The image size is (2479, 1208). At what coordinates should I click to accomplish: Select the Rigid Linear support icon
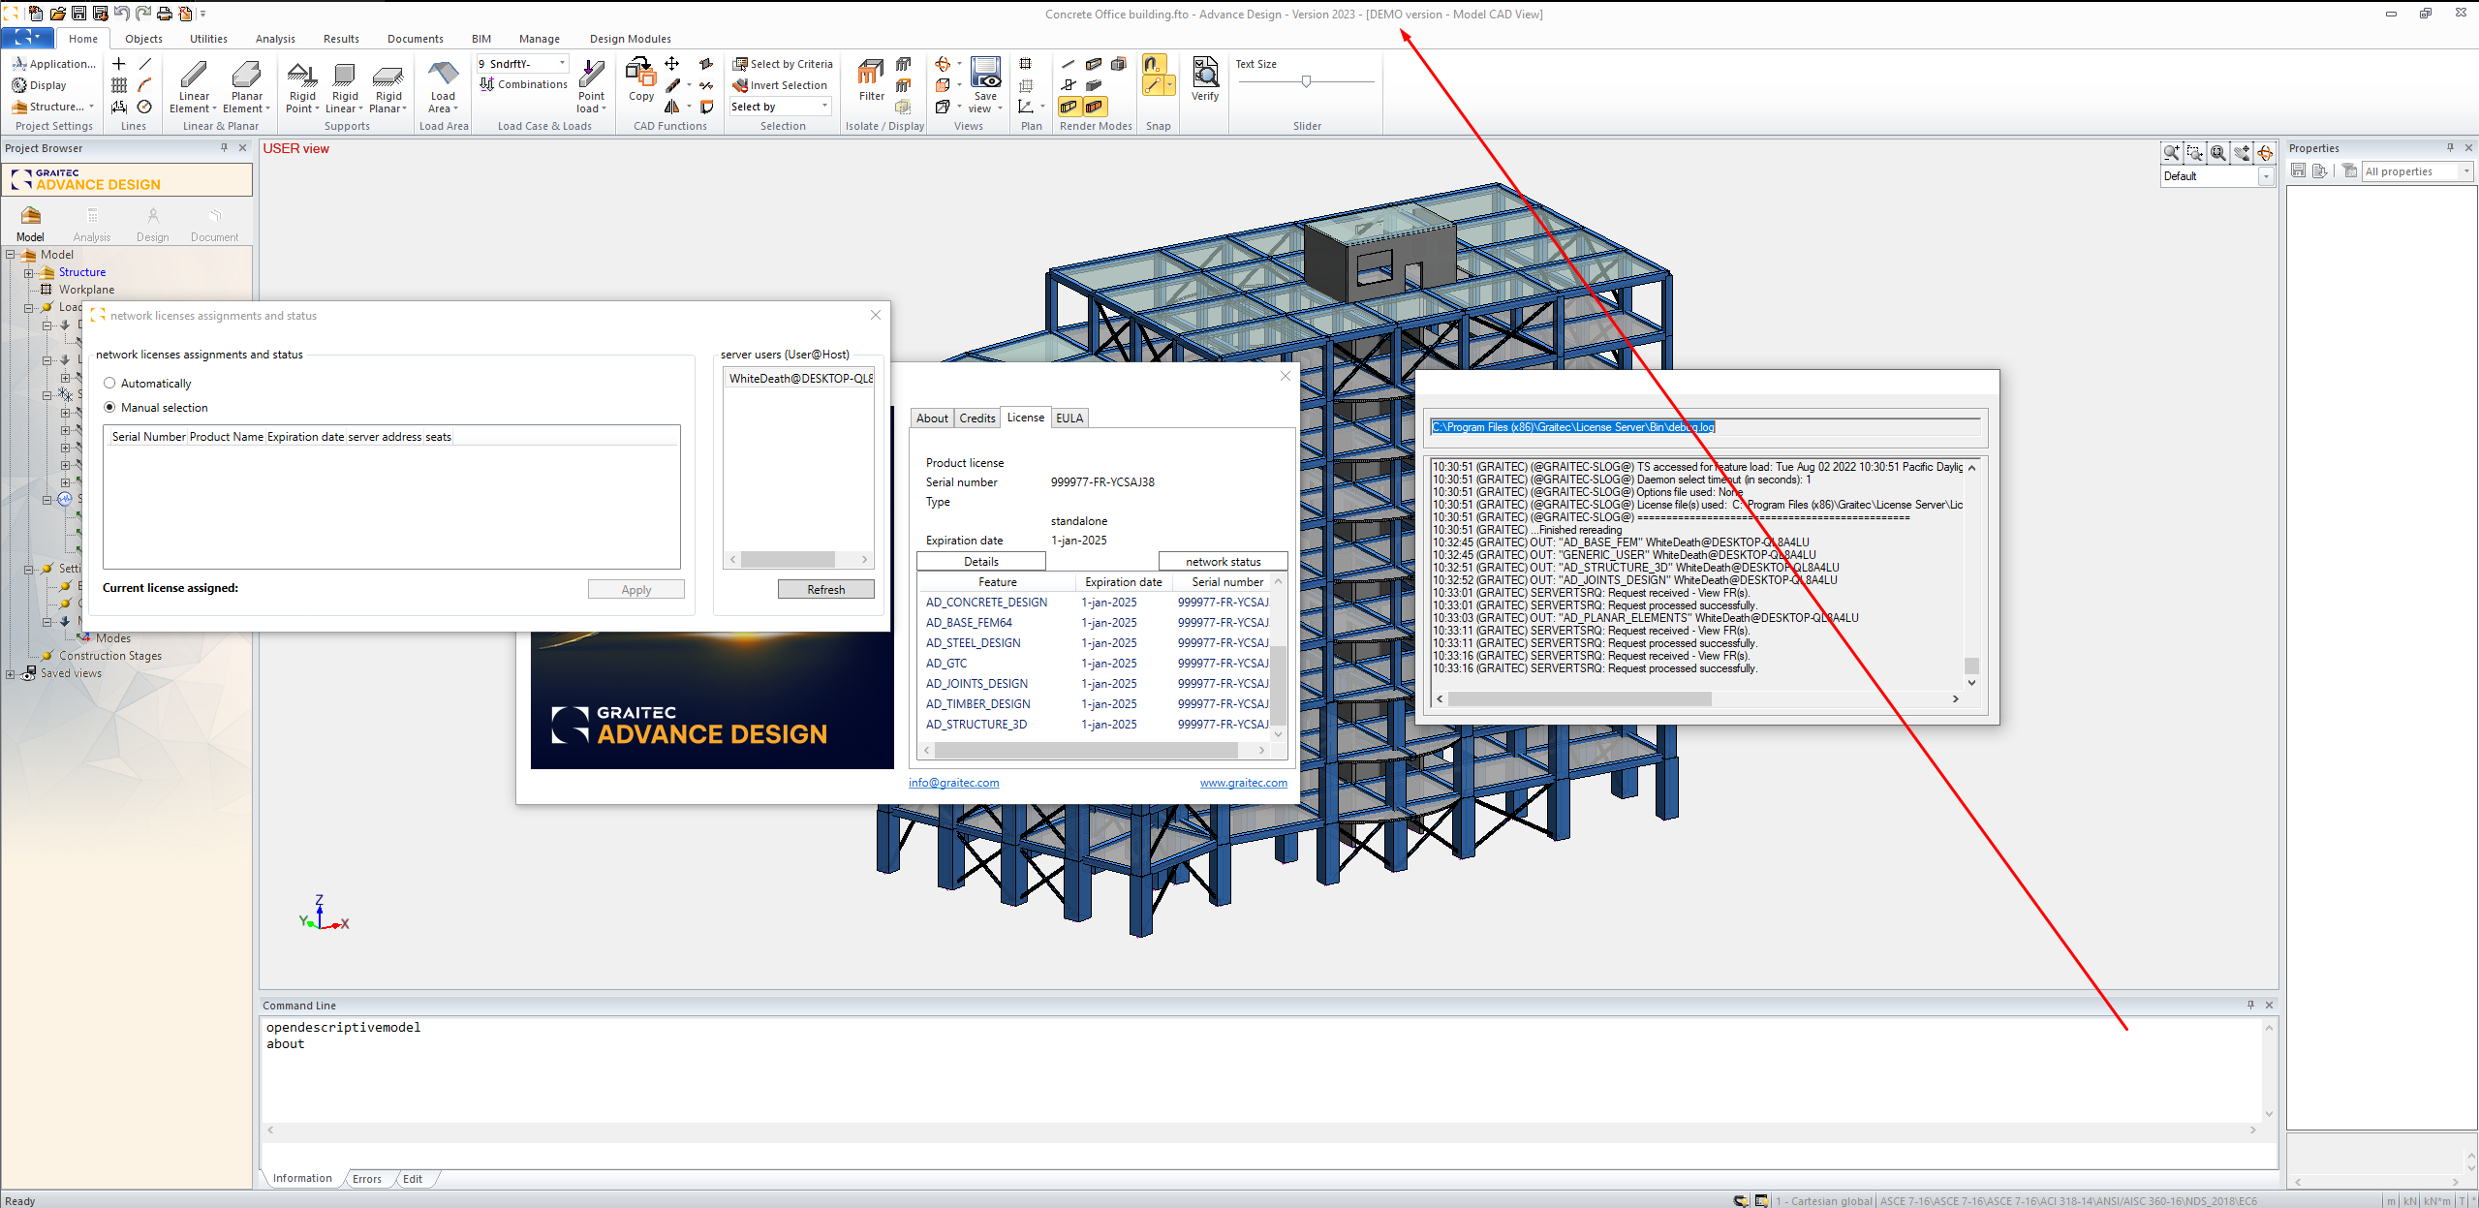[345, 75]
